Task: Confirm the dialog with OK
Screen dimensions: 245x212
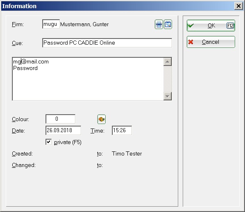Action: point(211,26)
